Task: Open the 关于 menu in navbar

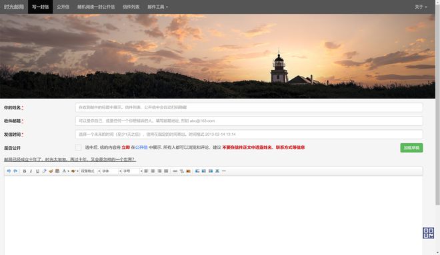Action: 421,7
